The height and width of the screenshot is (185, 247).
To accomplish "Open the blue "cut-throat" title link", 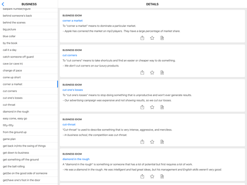I will (x=69, y=124).
